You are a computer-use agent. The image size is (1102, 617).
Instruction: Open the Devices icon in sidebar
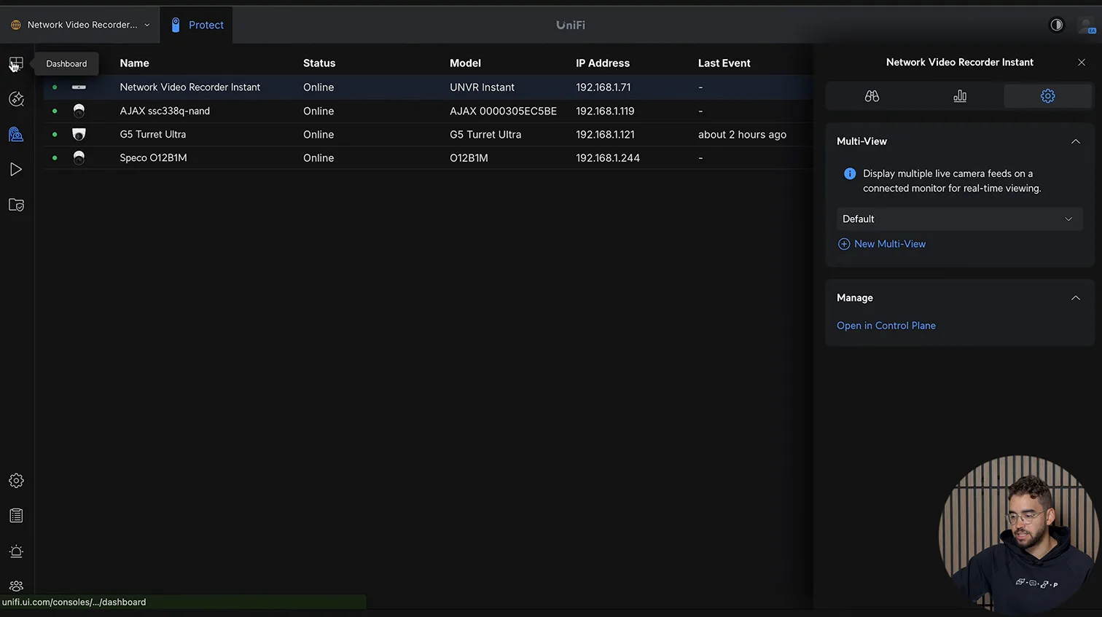[x=16, y=134]
